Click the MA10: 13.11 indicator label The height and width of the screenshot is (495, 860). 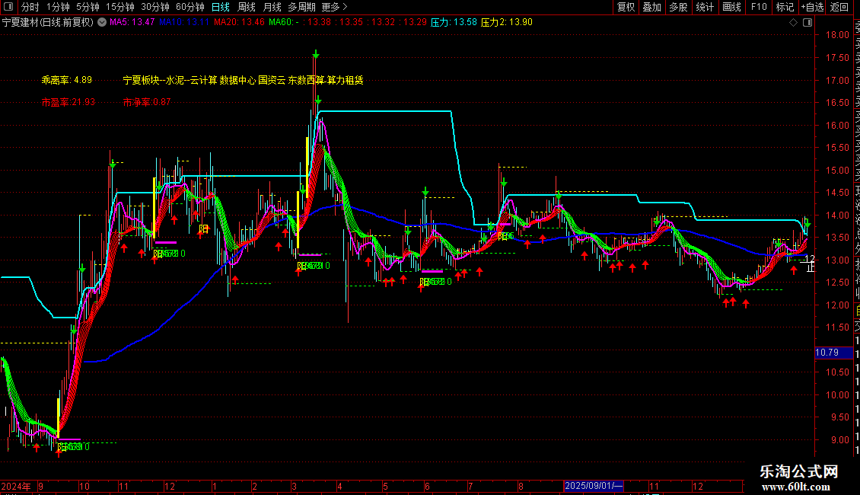pyautogui.click(x=184, y=22)
